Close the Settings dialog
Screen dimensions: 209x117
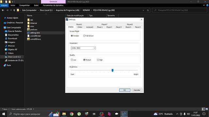(x=141, y=19)
